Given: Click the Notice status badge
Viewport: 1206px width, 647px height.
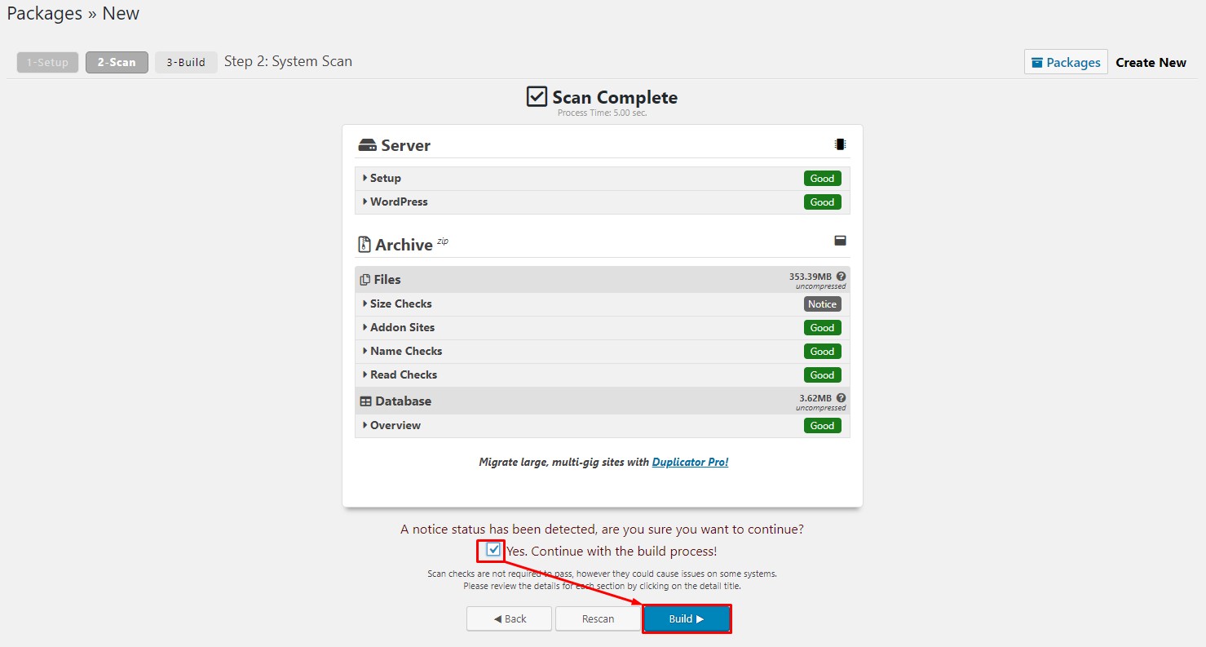Looking at the screenshot, I should point(822,304).
